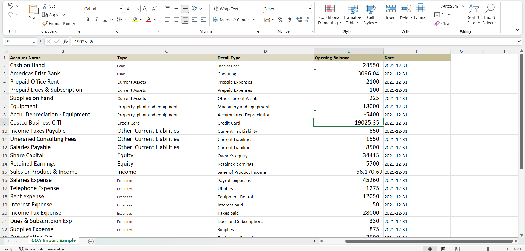
Task: Open the Format as Table gallery
Action: [x=352, y=14]
